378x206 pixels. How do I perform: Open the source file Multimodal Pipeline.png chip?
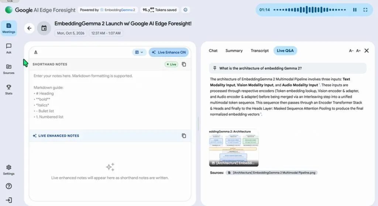(272, 172)
